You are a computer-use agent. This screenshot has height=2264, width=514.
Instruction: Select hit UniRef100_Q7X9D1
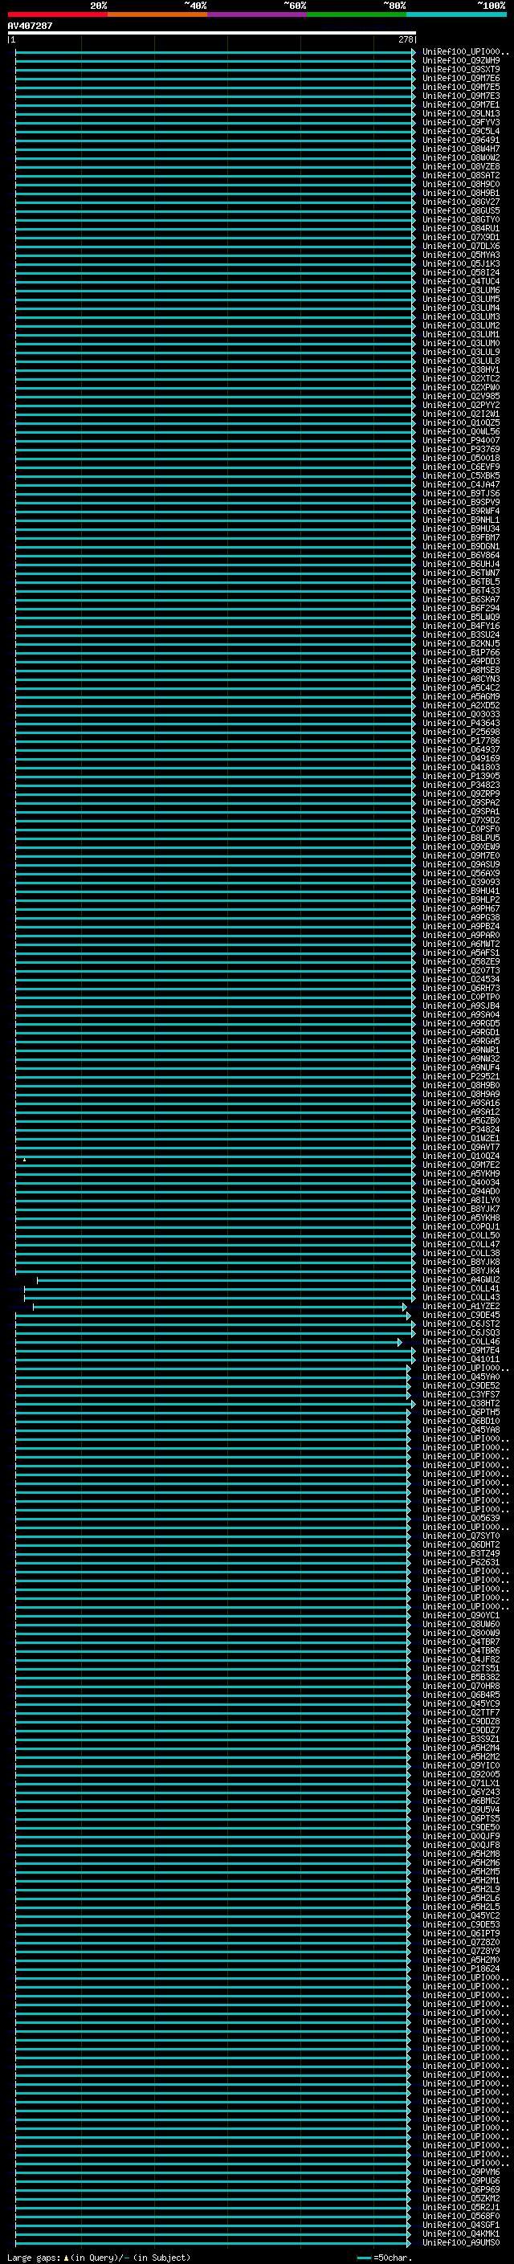[461, 237]
